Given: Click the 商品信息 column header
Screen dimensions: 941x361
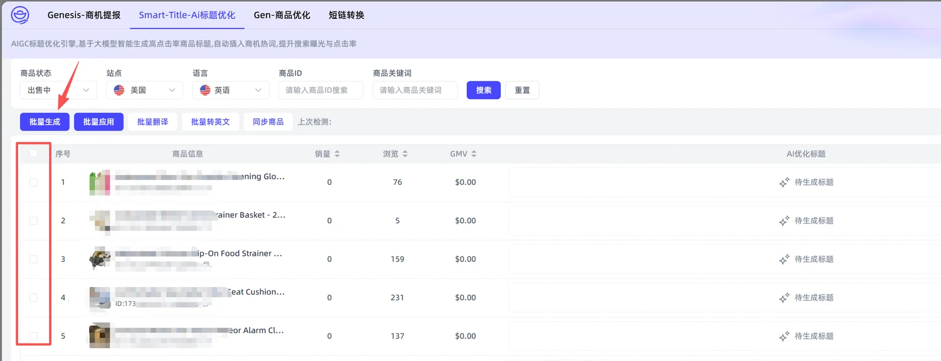Looking at the screenshot, I should [x=188, y=154].
